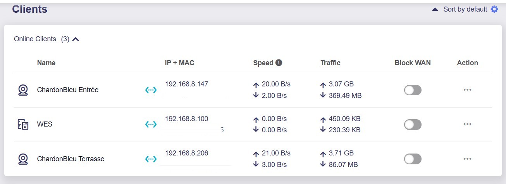Screen dimensions: 506x184
Task: Click the wired connection icon for 192.168.8.206
Action: [x=151, y=159]
